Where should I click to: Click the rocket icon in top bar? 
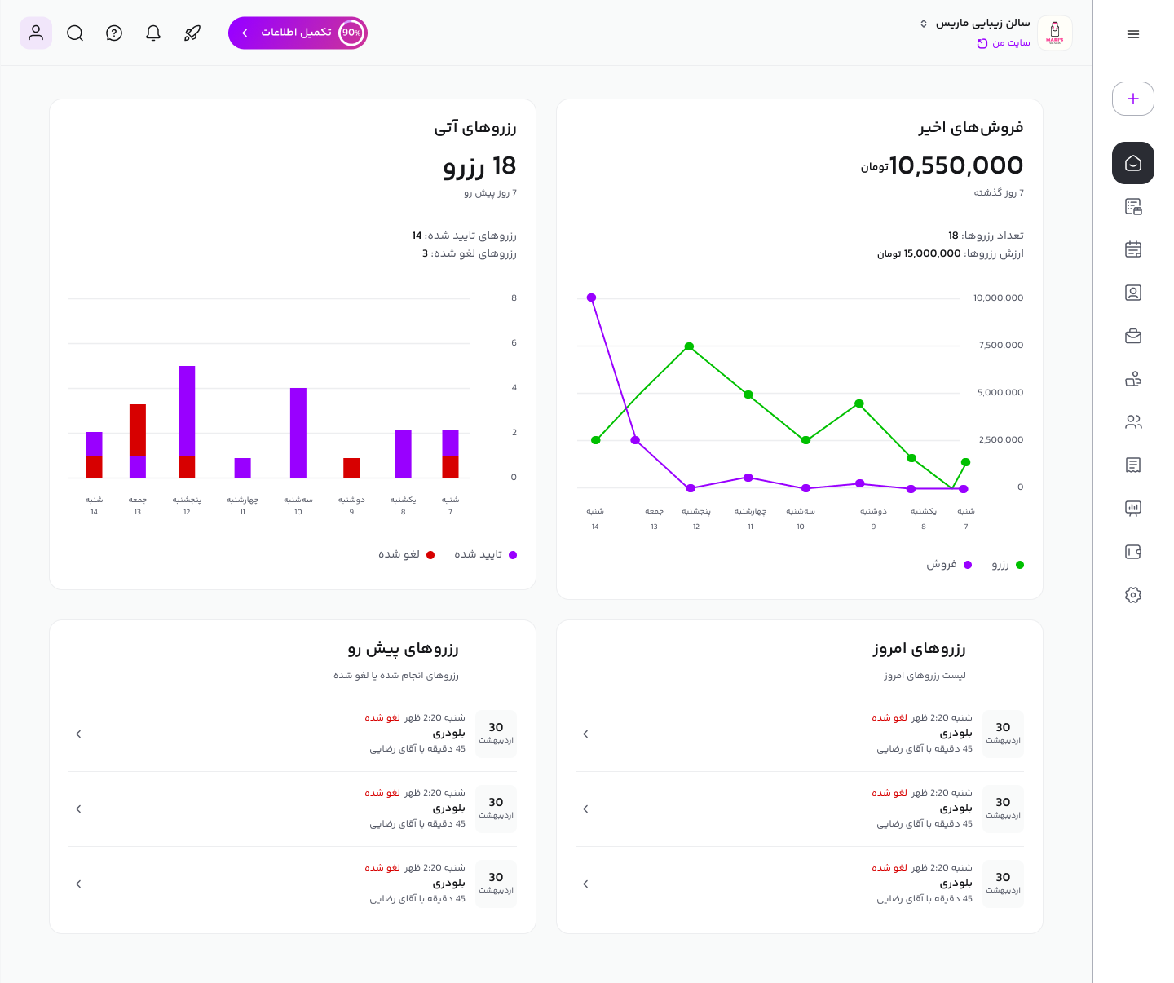click(x=192, y=33)
